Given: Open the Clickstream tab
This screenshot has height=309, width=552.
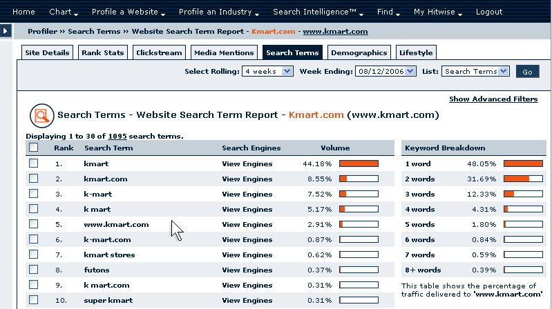Looking at the screenshot, I should (159, 52).
